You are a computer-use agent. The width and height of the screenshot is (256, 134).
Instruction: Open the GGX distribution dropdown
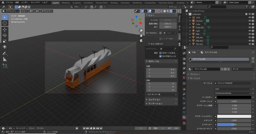232,89
